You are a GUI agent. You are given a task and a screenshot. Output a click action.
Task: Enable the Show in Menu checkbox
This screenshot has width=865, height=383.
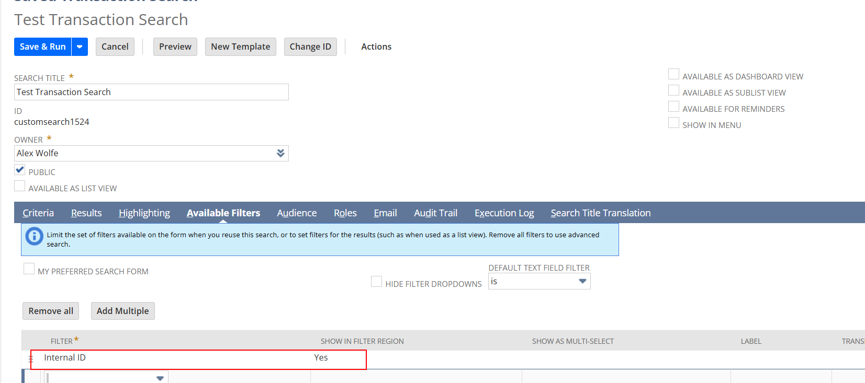click(673, 123)
